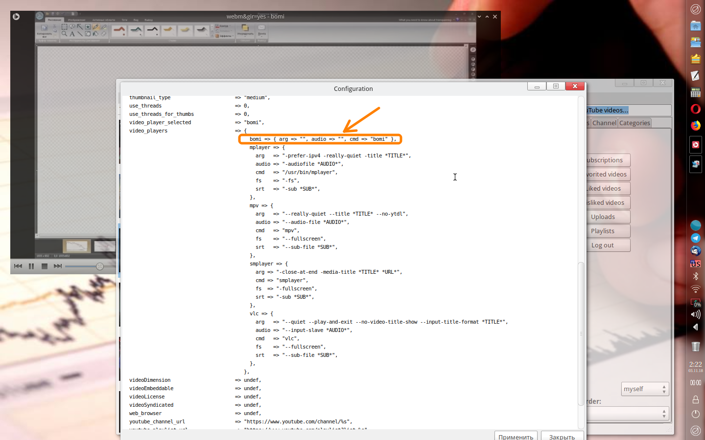Open the calculator icon in the panel

pos(696,92)
